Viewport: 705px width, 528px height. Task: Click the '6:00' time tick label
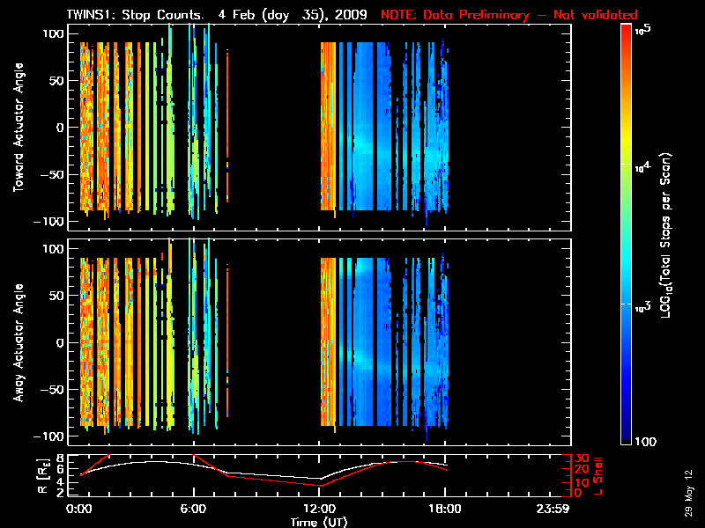[x=193, y=509]
